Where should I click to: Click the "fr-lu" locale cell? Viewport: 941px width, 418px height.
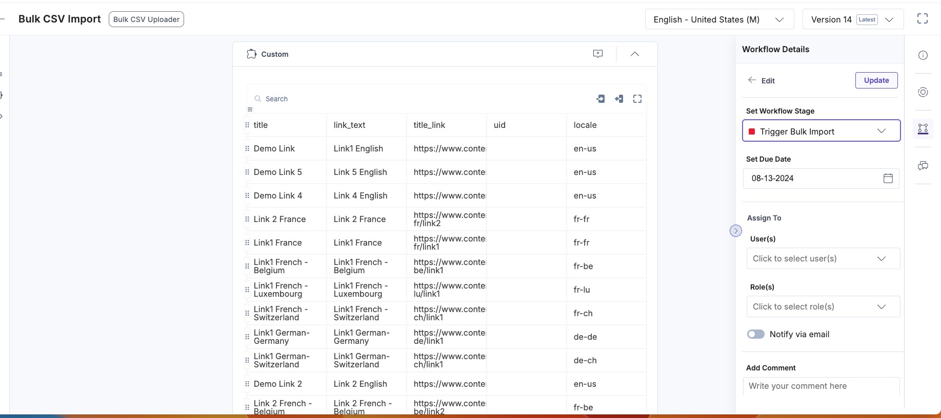(607, 290)
